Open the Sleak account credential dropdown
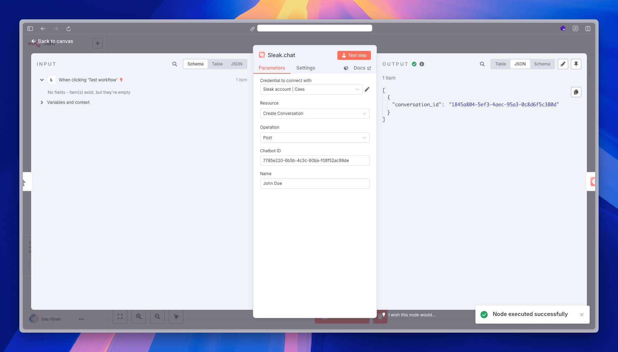 [311, 89]
